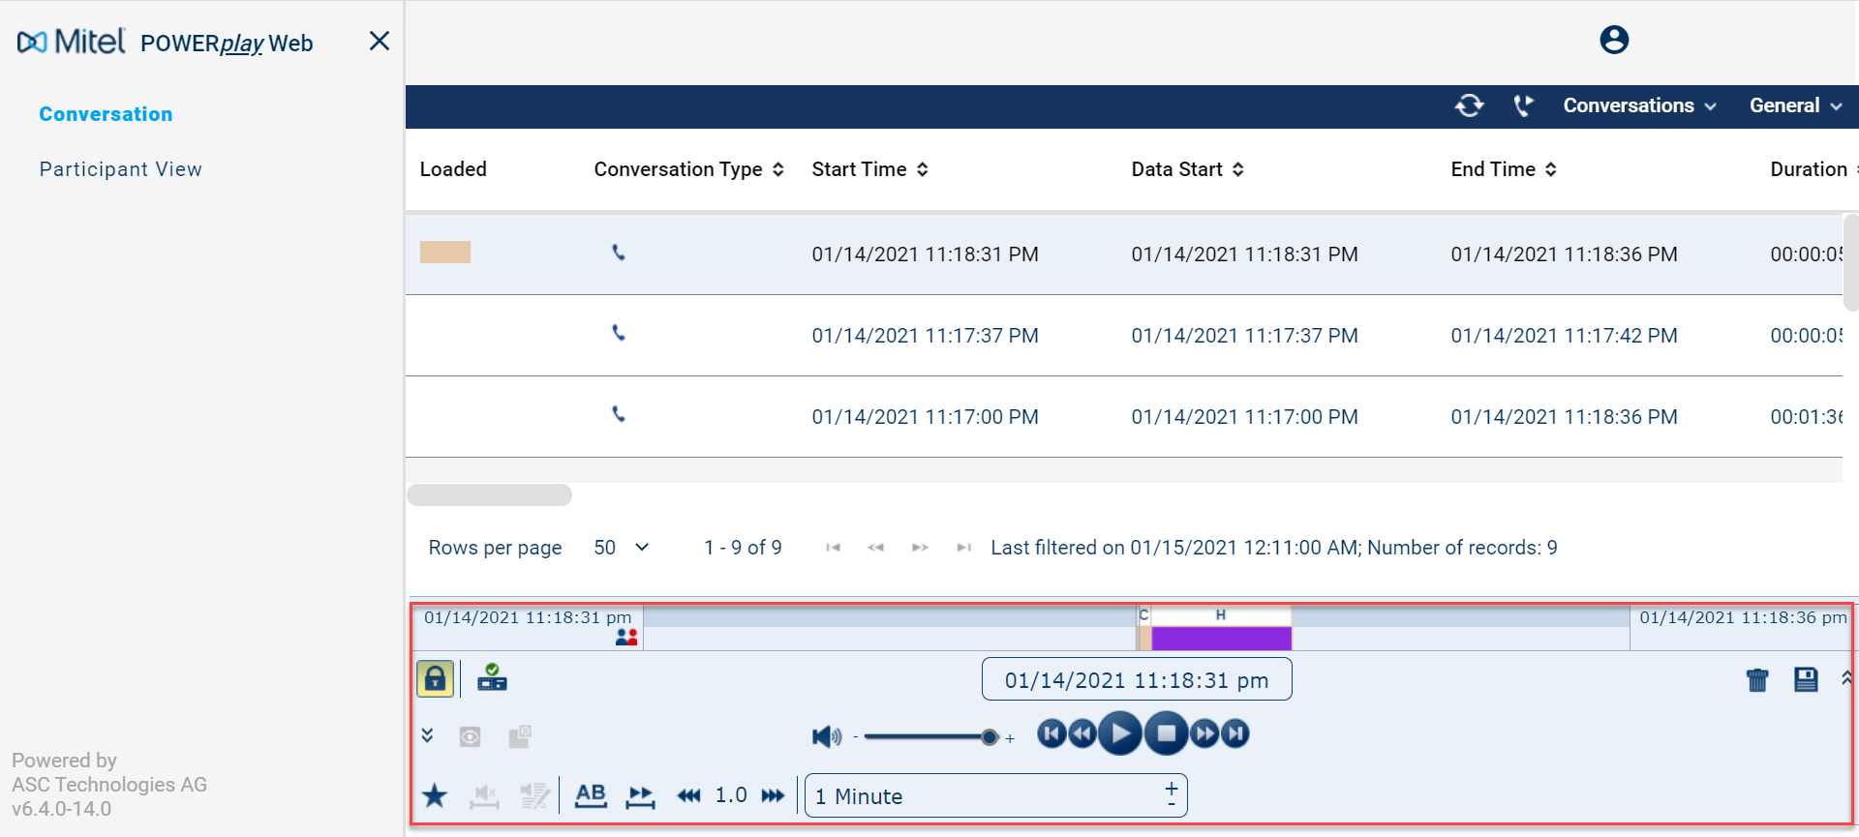The width and height of the screenshot is (1859, 837).
Task: Increase playback speed with triple arrows
Action: pos(773,795)
